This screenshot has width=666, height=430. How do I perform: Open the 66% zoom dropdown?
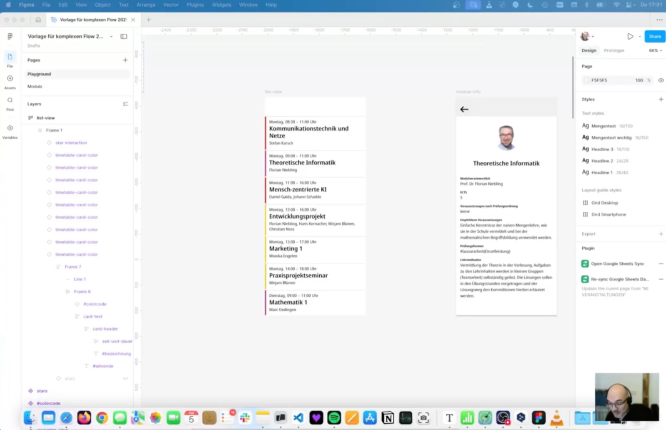point(656,51)
